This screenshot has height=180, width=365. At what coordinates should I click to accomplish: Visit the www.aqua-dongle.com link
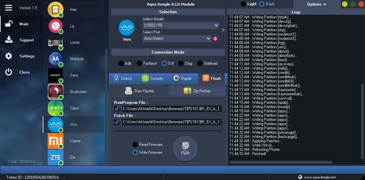320,177
